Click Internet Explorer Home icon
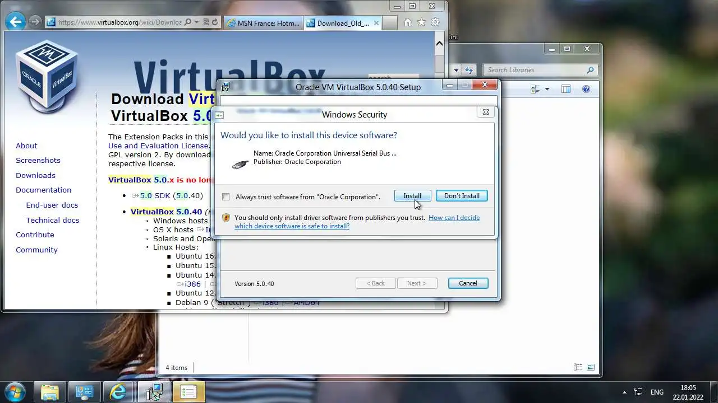 (x=408, y=22)
